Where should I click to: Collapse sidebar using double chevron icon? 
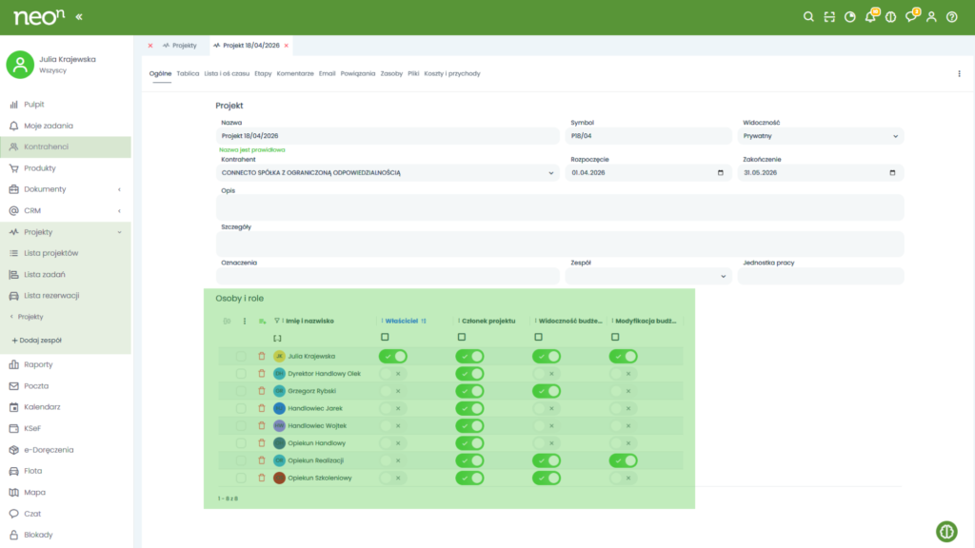click(78, 17)
